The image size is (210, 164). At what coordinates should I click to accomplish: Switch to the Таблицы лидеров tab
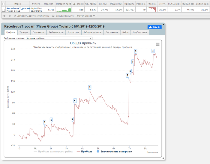pyautogui.click(x=92, y=32)
